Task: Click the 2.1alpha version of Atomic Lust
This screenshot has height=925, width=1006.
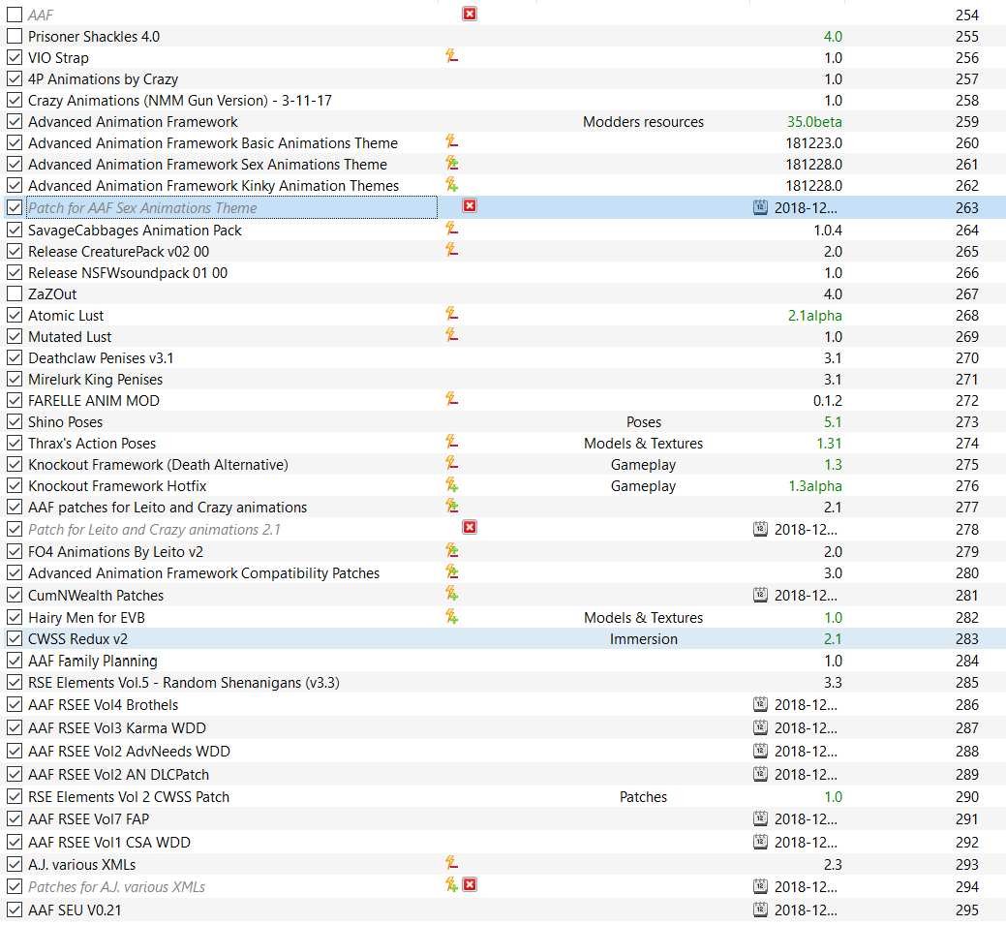Action: coord(815,315)
